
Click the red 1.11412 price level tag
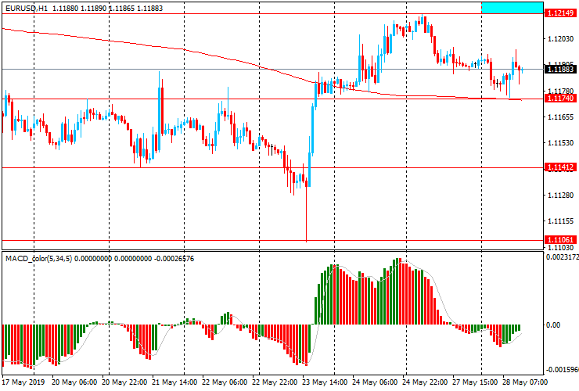[x=561, y=168]
